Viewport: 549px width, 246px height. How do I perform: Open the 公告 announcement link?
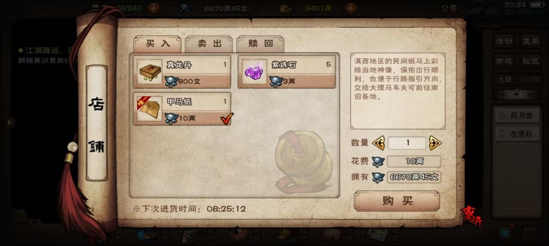[449, 9]
